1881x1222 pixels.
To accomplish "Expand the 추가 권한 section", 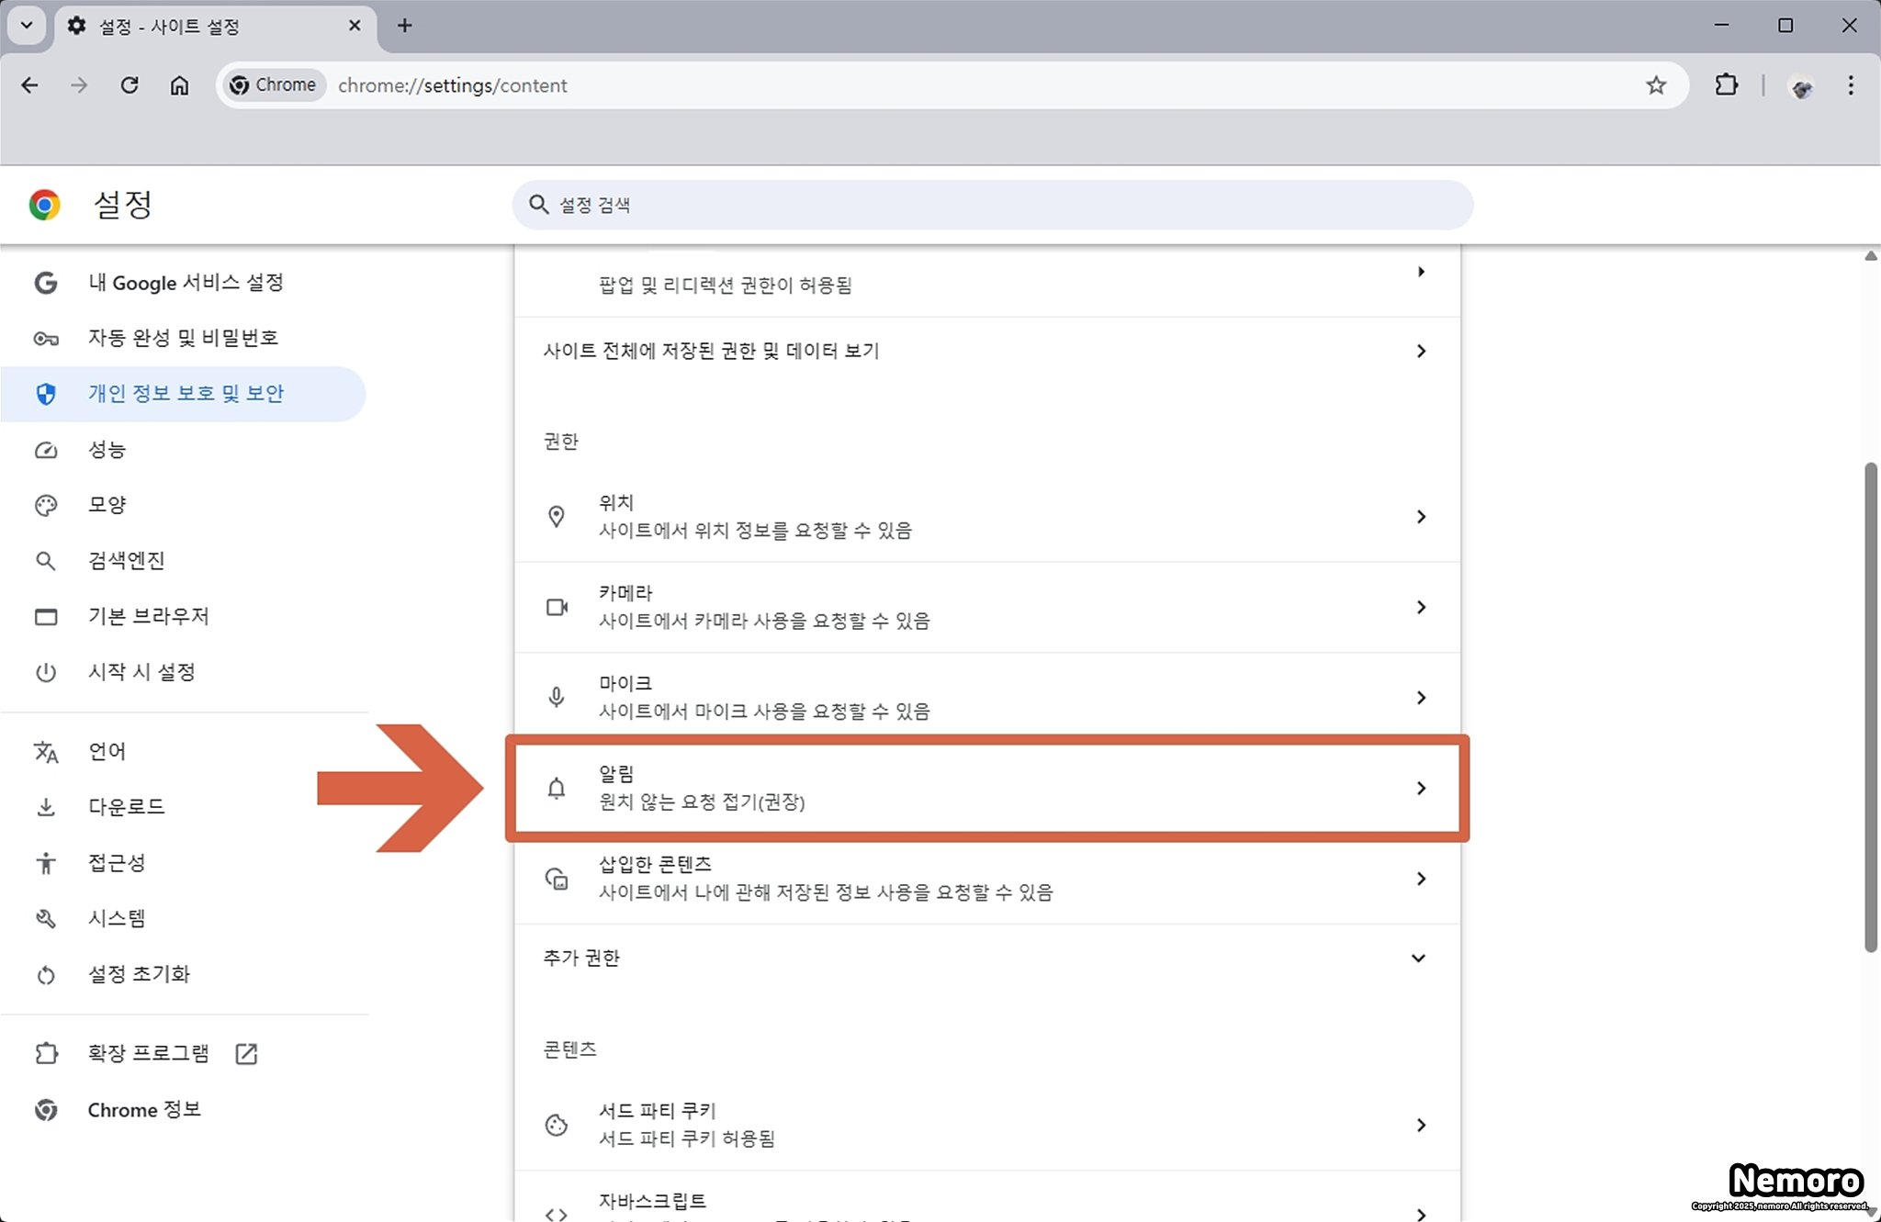I will tap(1417, 958).
